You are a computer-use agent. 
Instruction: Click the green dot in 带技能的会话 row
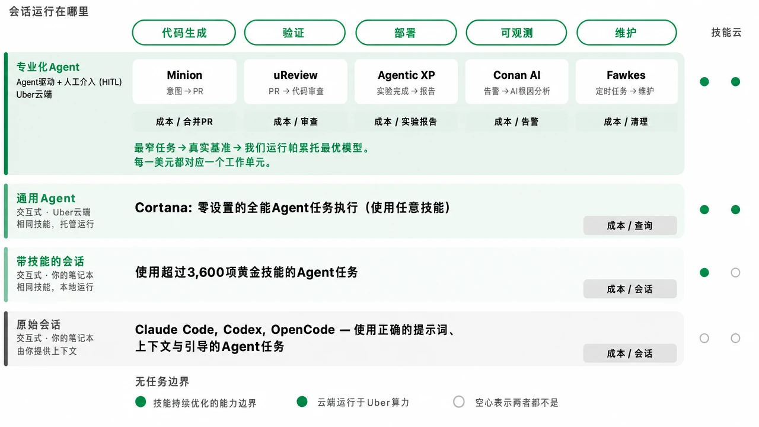point(704,273)
